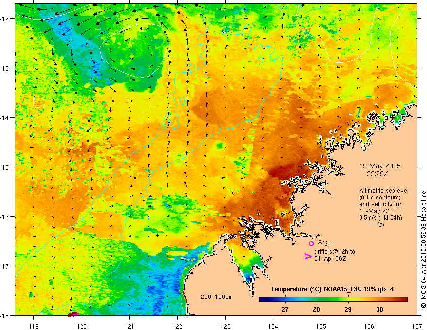Click the '30' colorbar tick label
The image size is (427, 330).
click(x=379, y=309)
